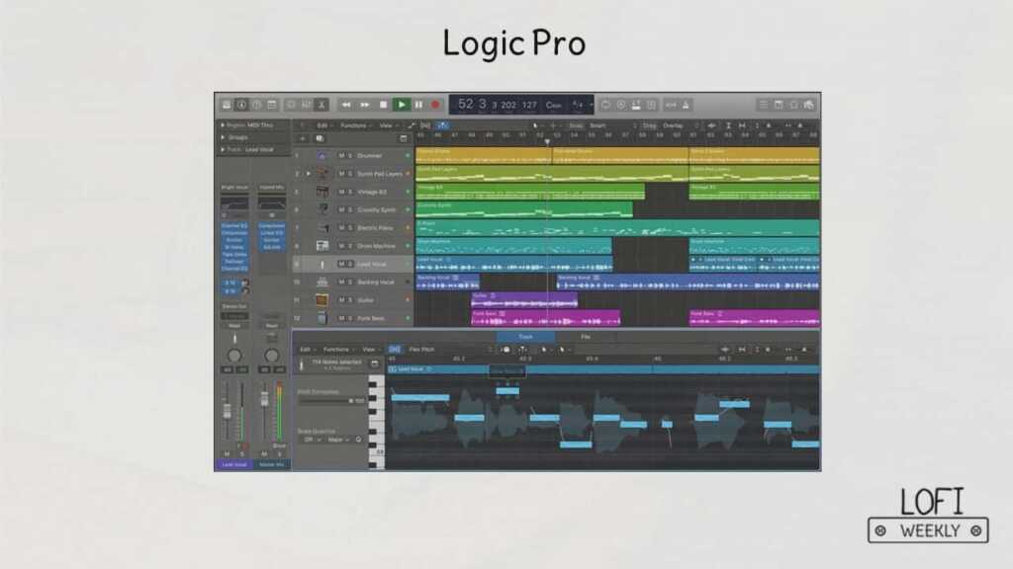The width and height of the screenshot is (1013, 569).
Task: Switch to the File tab in editor
Action: tap(586, 337)
